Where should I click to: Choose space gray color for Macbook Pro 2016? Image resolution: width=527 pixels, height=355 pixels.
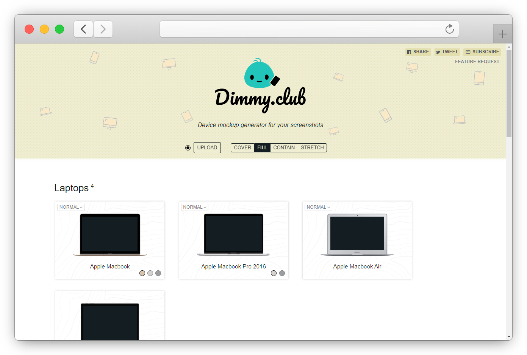tap(282, 273)
